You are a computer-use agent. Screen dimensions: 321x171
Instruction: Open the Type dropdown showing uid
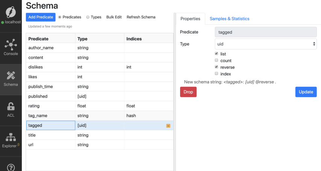point(266,44)
